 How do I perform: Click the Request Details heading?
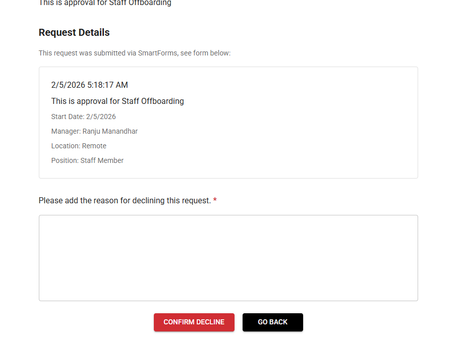pyautogui.click(x=74, y=33)
